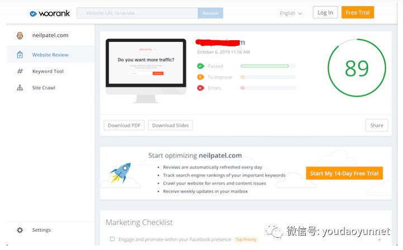Click the Review button
403x250 pixels.
[210, 13]
